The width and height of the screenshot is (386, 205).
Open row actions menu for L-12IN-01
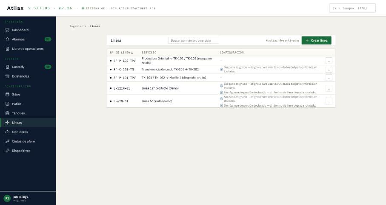tap(329, 88)
